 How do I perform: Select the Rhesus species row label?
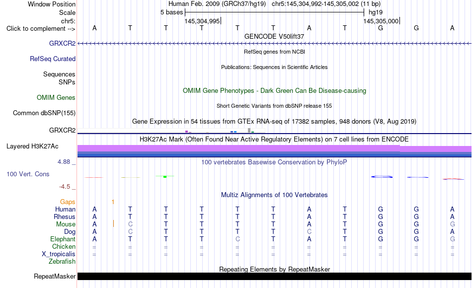65,216
